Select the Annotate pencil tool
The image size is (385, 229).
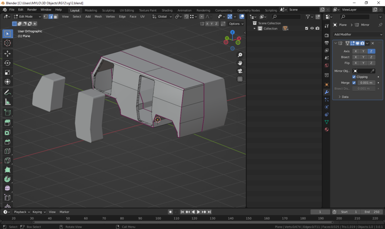point(7,93)
